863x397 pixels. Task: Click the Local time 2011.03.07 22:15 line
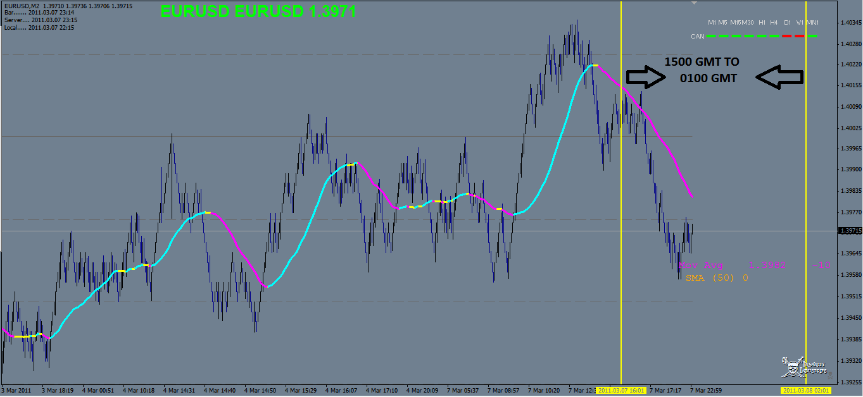[x=40, y=28]
